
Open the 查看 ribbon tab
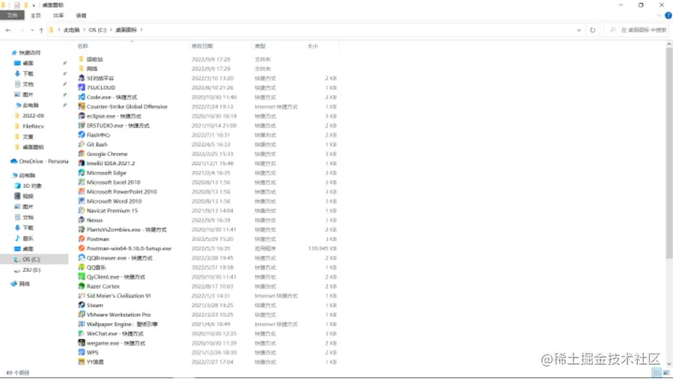(81, 16)
